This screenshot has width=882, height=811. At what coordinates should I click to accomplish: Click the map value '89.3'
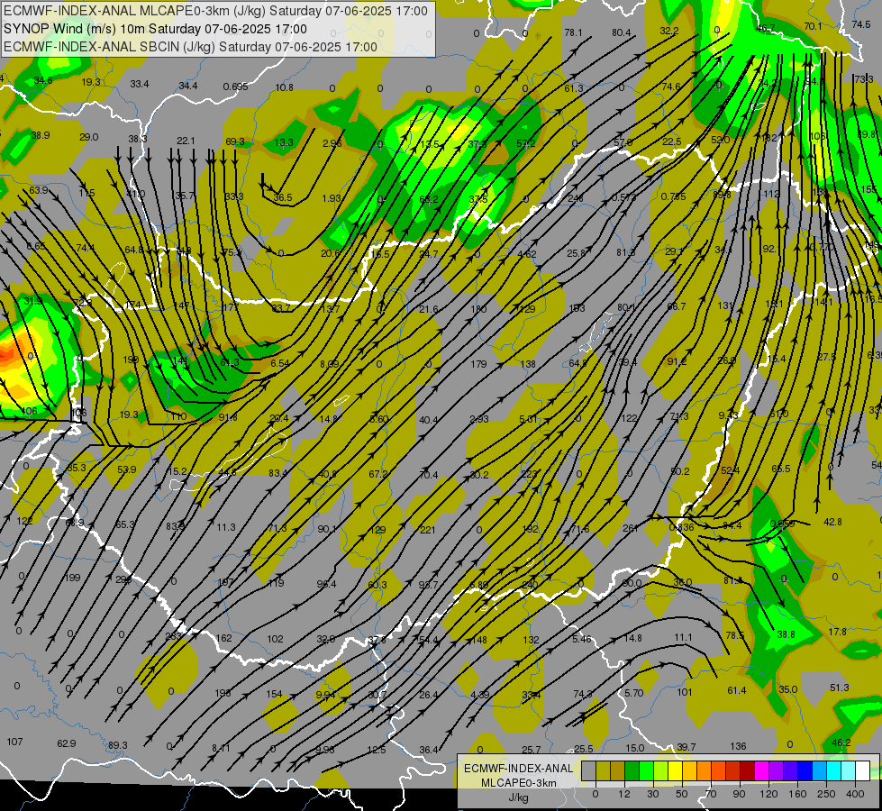tap(117, 745)
